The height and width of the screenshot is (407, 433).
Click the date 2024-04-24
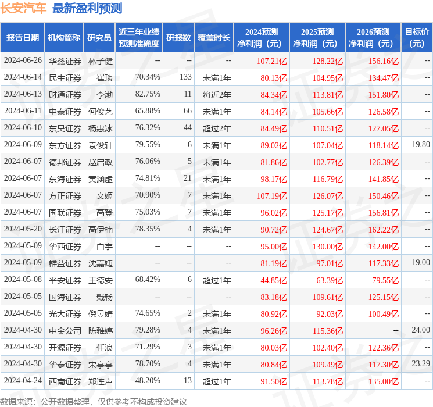pyautogui.click(x=23, y=380)
